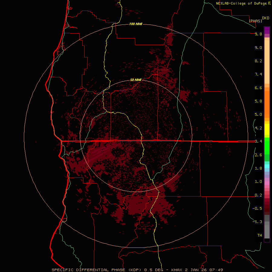Click the 3.4 scale label
The height and width of the screenshot is (272, 272).
tap(258, 141)
